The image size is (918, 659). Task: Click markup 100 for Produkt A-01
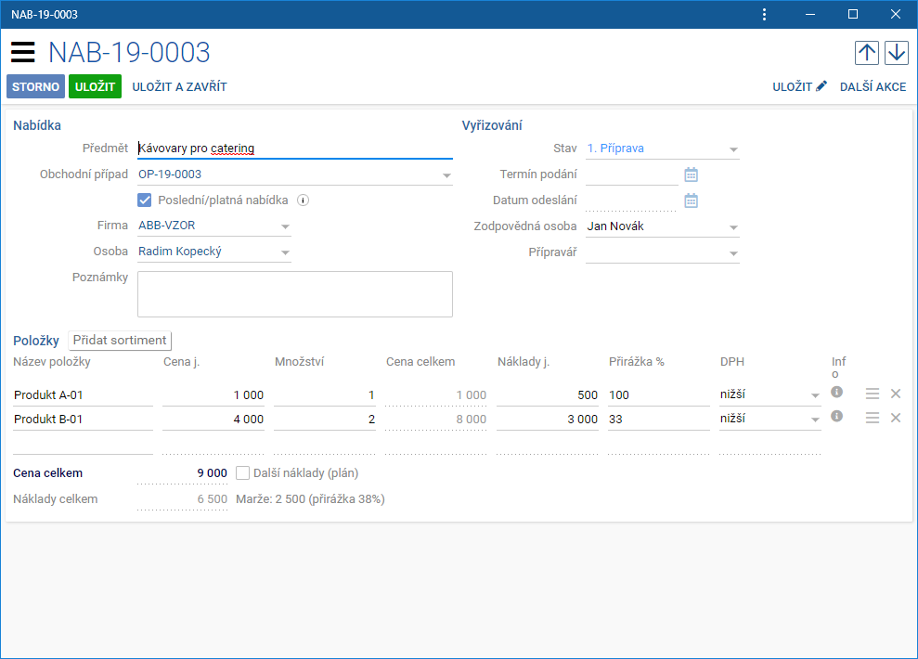659,395
